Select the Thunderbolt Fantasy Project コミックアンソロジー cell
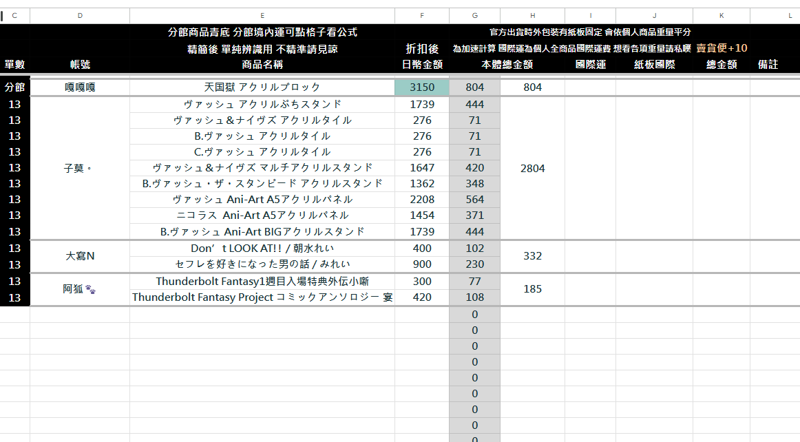This screenshot has width=800, height=442. 262,297
